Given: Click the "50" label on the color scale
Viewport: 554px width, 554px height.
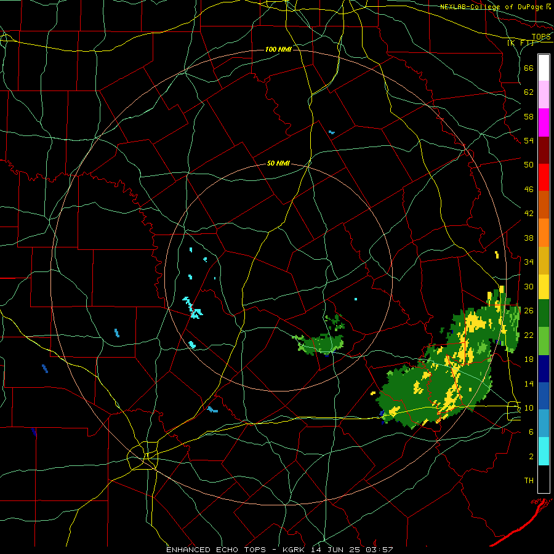Looking at the screenshot, I should (x=529, y=165).
